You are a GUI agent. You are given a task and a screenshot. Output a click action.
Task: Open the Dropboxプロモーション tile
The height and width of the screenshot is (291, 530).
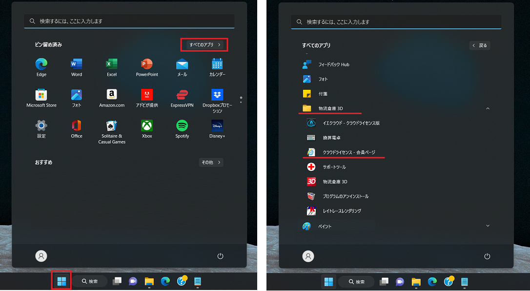(217, 101)
